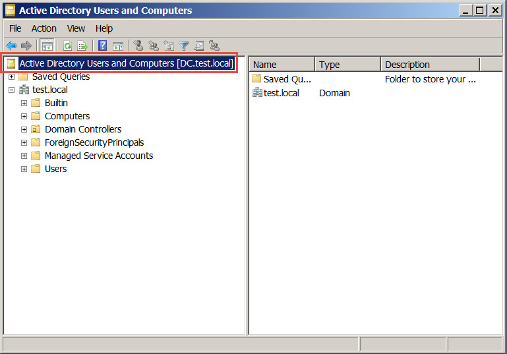Click the Show/Hide Console Tree icon
Viewport: 507px width, 354px height.
pos(47,45)
